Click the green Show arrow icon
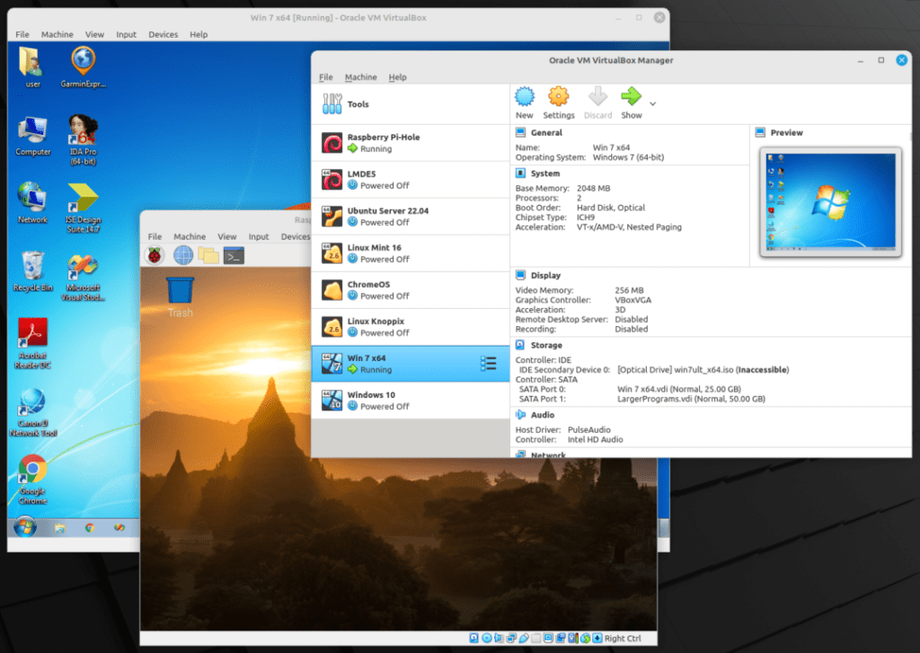This screenshot has height=653, width=920. [632, 96]
